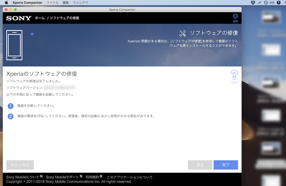Viewport: 286px width, 186px height.
Task: Click the SONY logo in the header
Action: 18,18
